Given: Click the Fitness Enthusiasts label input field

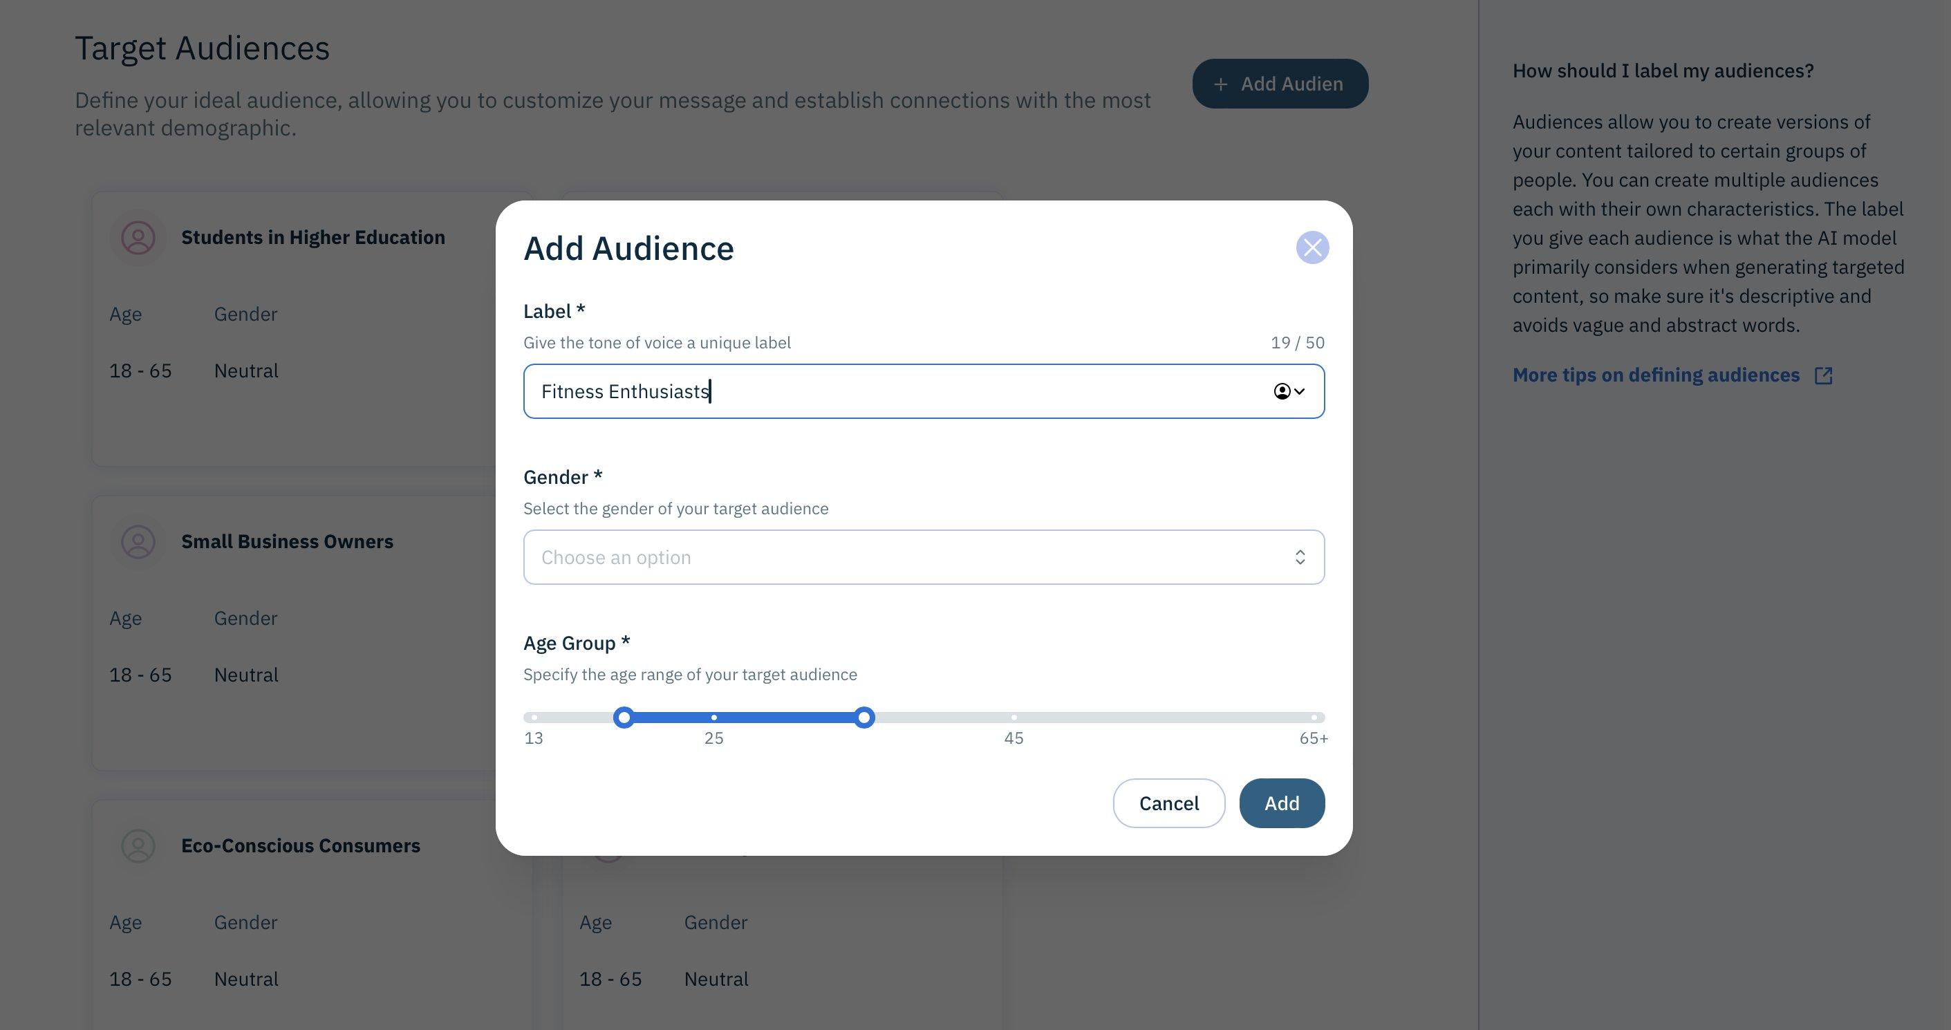Looking at the screenshot, I should [922, 390].
